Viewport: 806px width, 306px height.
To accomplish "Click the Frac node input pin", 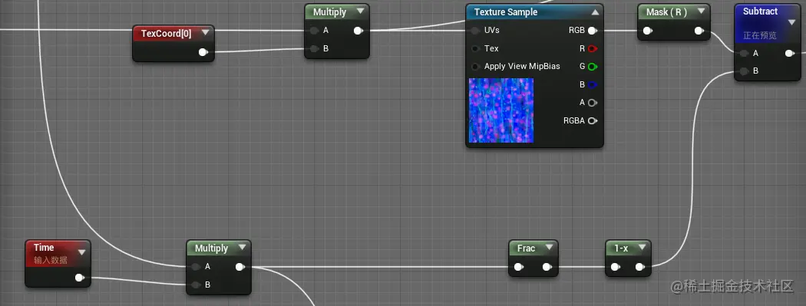I will pyautogui.click(x=519, y=266).
